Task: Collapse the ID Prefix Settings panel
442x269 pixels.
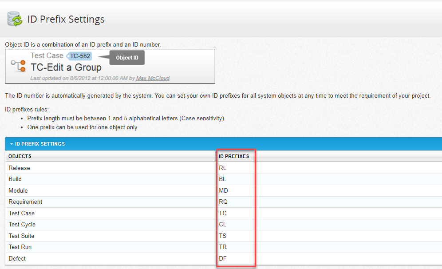Action: [x=12, y=144]
